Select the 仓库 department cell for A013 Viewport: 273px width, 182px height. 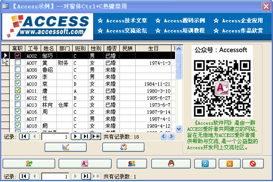[64, 105]
